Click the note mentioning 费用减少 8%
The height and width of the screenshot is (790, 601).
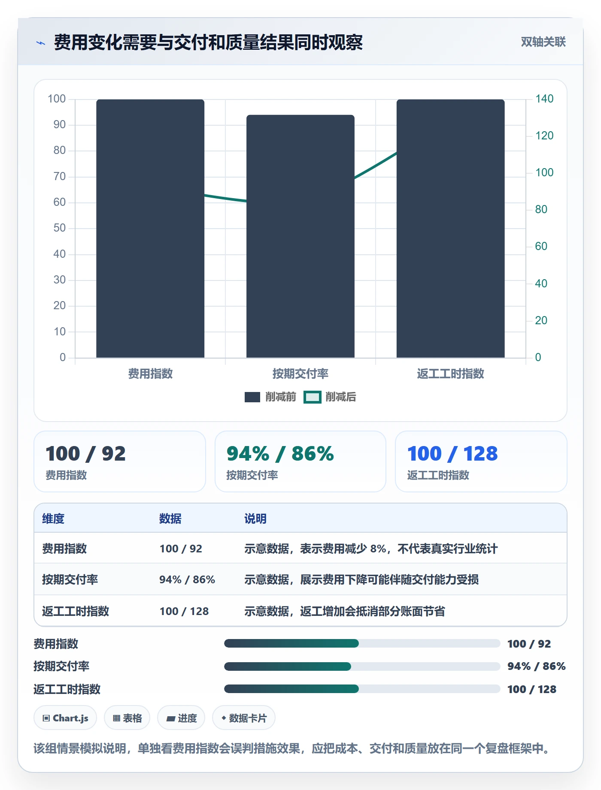point(371,549)
